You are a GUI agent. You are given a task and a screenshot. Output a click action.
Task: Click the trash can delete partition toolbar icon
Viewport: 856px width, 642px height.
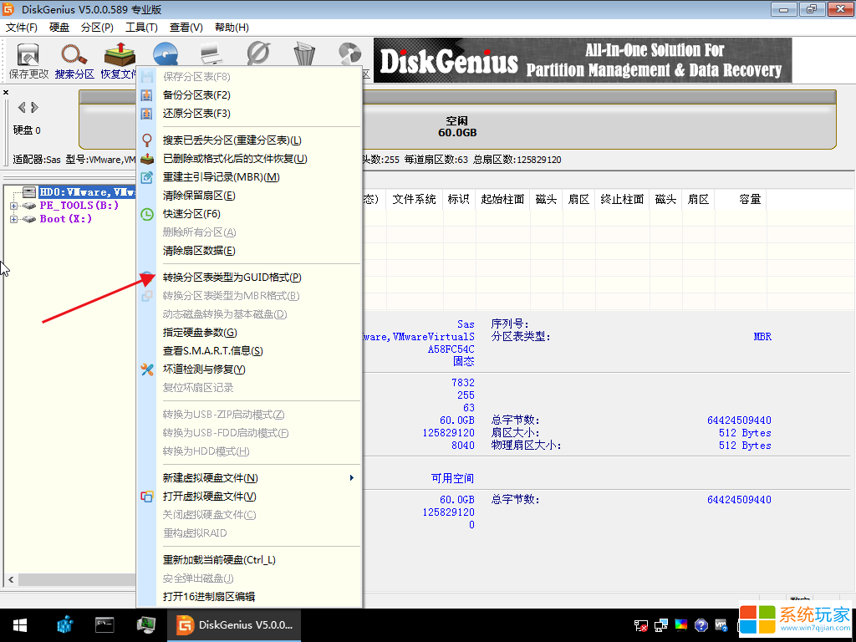pos(304,54)
